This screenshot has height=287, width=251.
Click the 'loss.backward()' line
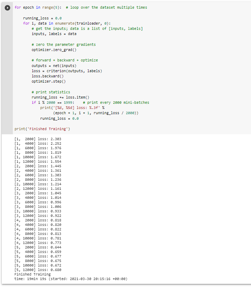(48, 76)
